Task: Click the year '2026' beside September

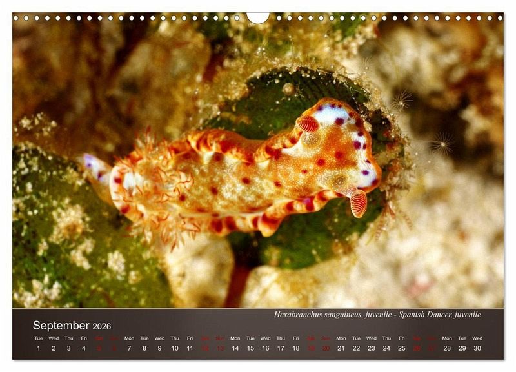Action: coord(102,326)
